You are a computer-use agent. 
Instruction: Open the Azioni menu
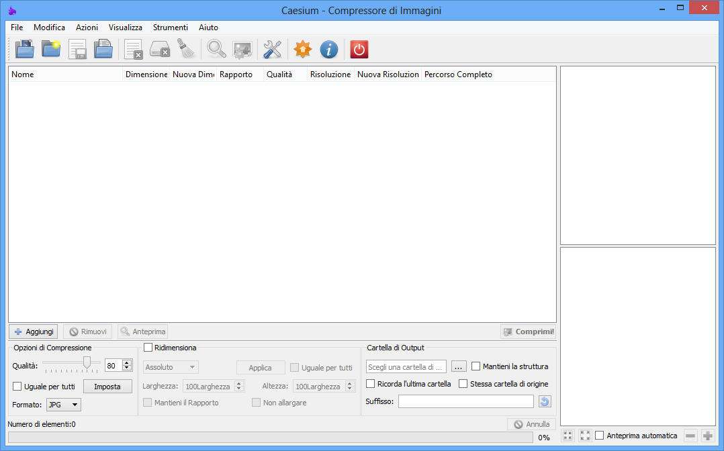tap(87, 28)
